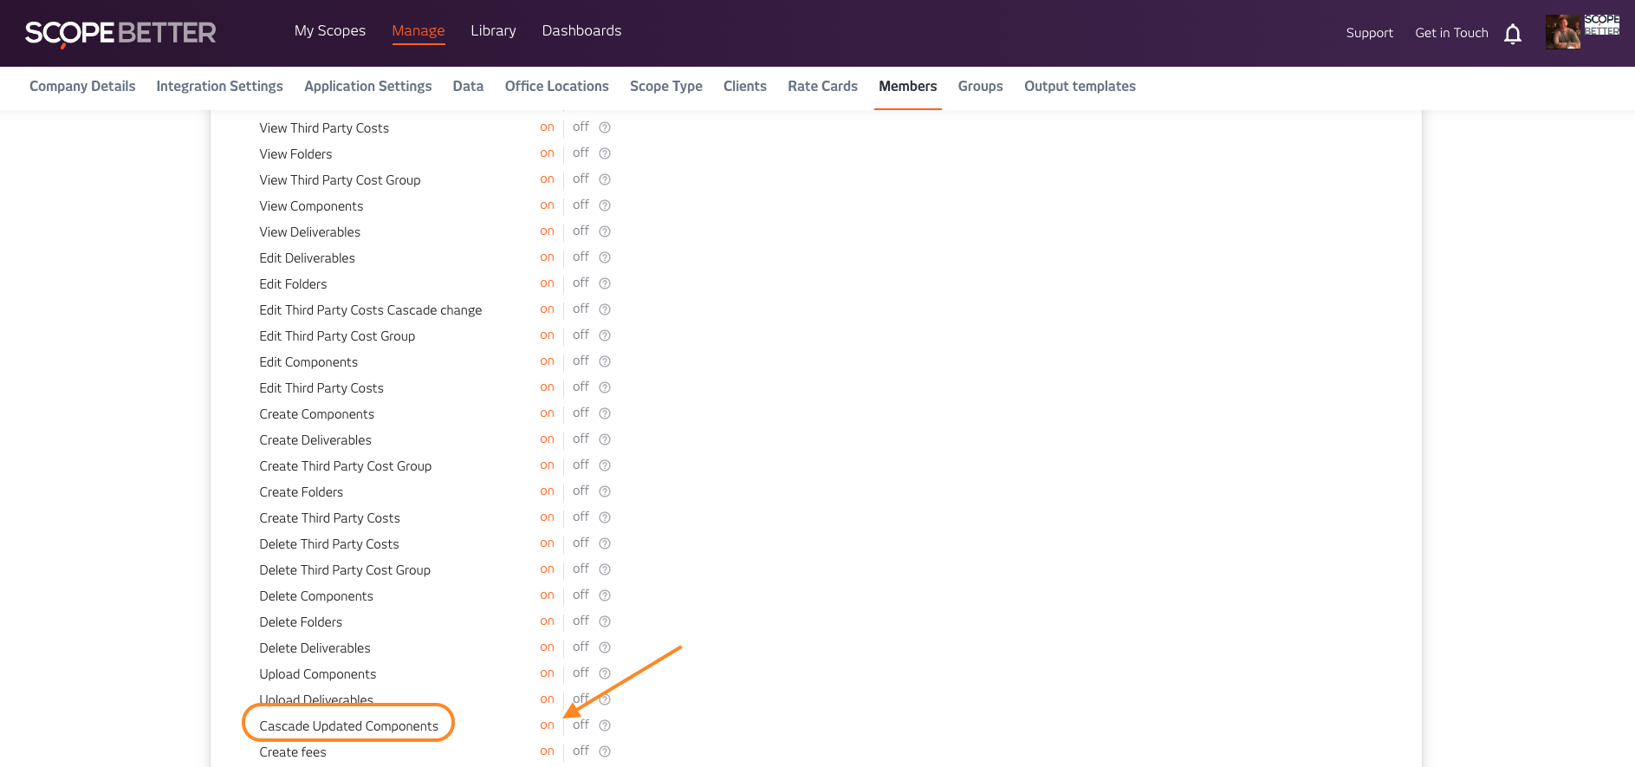
Task: Set Edit Folders to on
Action: 547,283
